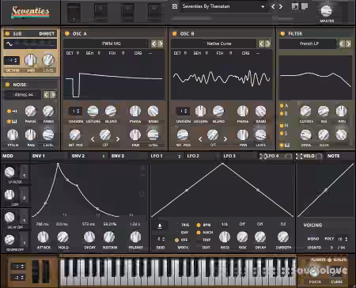Click the SUB octave stepper
This screenshot has width=356, height=288.
tap(11, 60)
